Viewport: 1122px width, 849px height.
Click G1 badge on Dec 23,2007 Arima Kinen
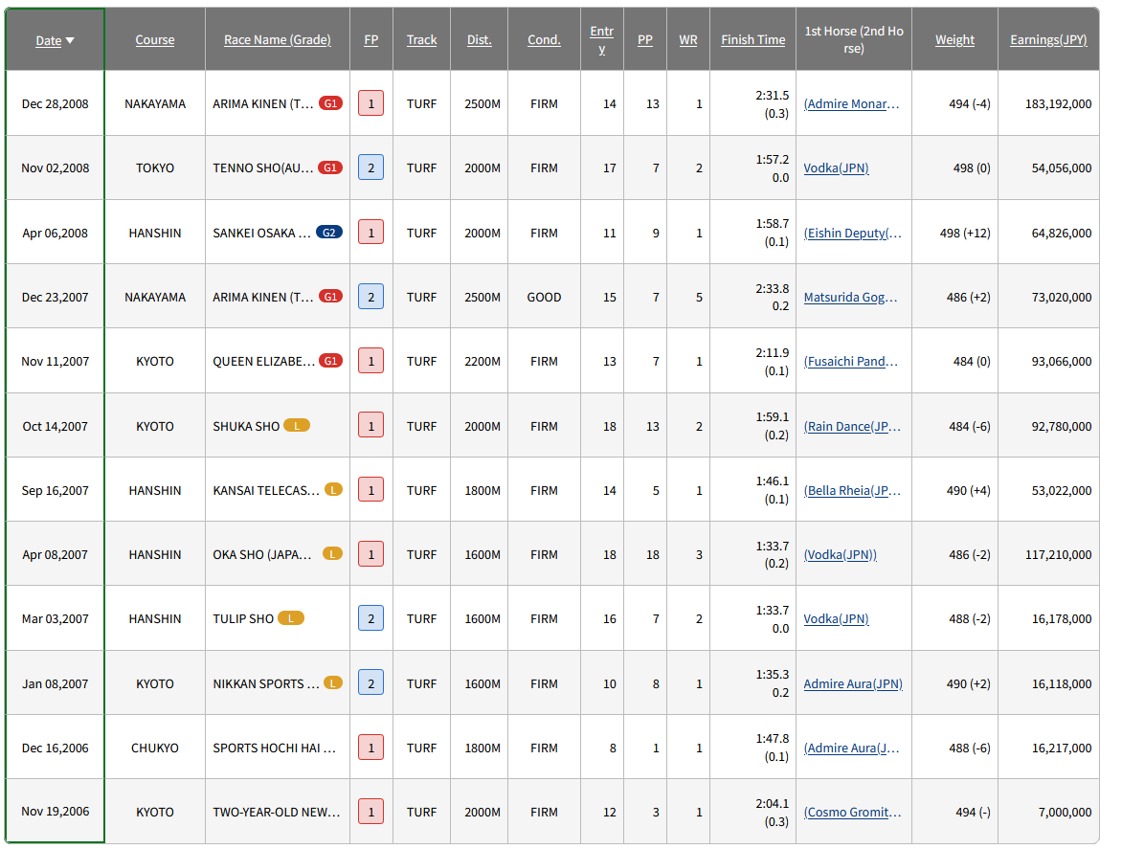[x=330, y=296]
